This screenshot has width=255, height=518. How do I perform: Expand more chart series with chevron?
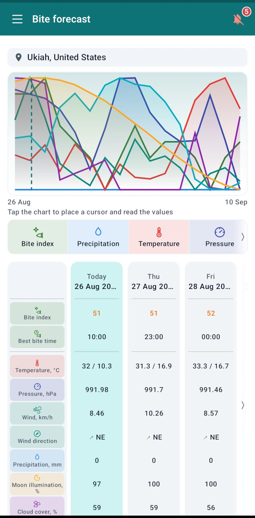[x=243, y=237]
